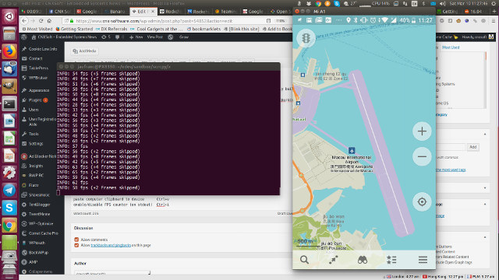Collapse the Tags meta box arrow

(485, 135)
